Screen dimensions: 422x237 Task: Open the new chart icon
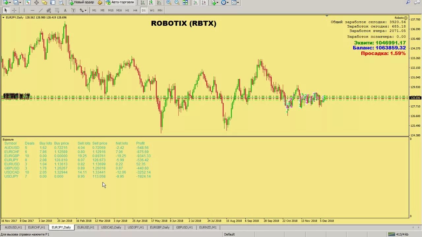[6, 2]
